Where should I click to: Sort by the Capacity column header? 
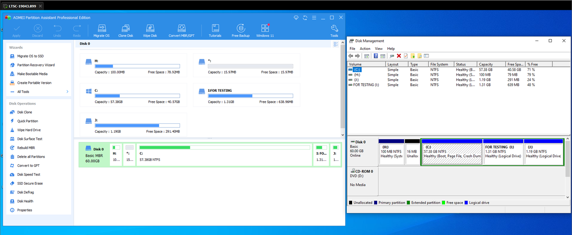pyautogui.click(x=491, y=64)
